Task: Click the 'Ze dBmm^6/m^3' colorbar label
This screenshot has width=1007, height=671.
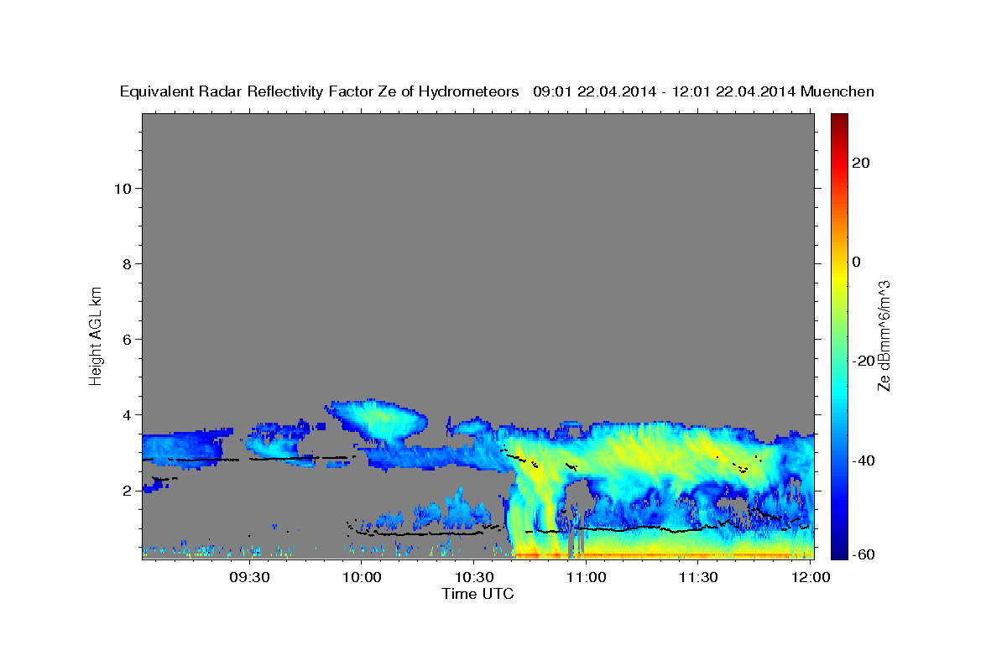Action: point(883,336)
